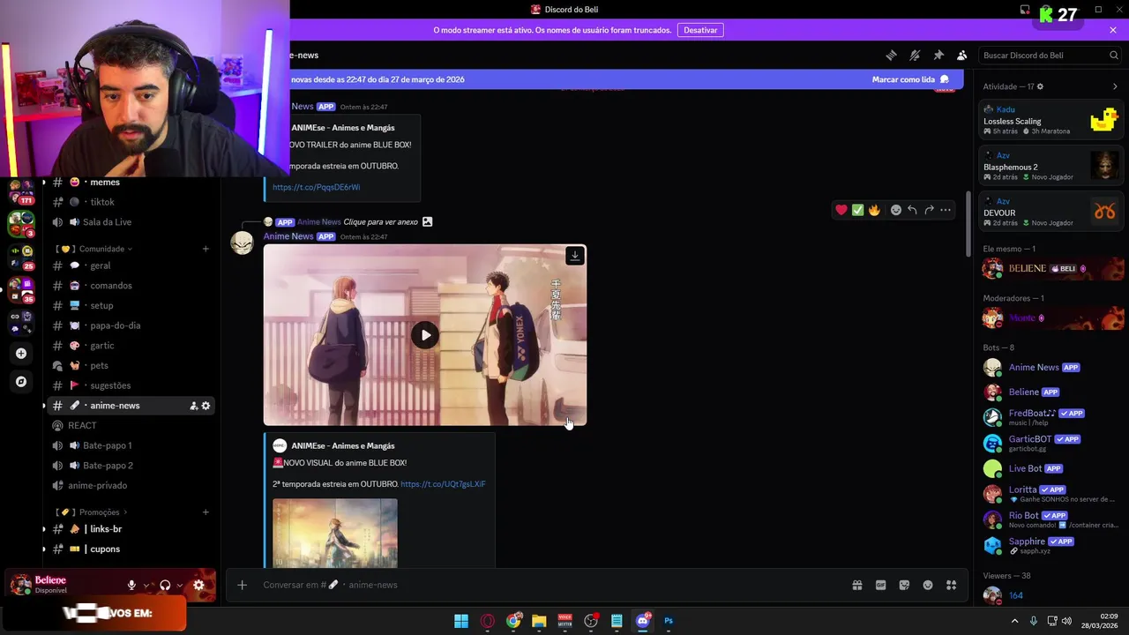This screenshot has height=635, width=1129.
Task: Open anime-news invite people icon
Action: pos(193,406)
